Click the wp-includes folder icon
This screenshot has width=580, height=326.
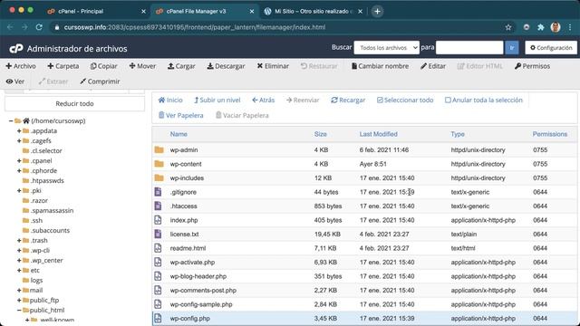pos(159,178)
